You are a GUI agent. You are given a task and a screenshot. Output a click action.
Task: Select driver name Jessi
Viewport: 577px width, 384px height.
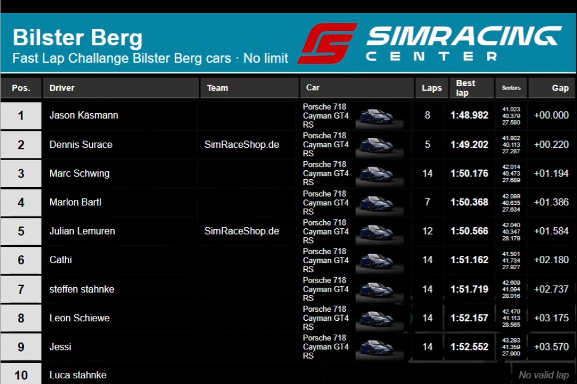[60, 347]
